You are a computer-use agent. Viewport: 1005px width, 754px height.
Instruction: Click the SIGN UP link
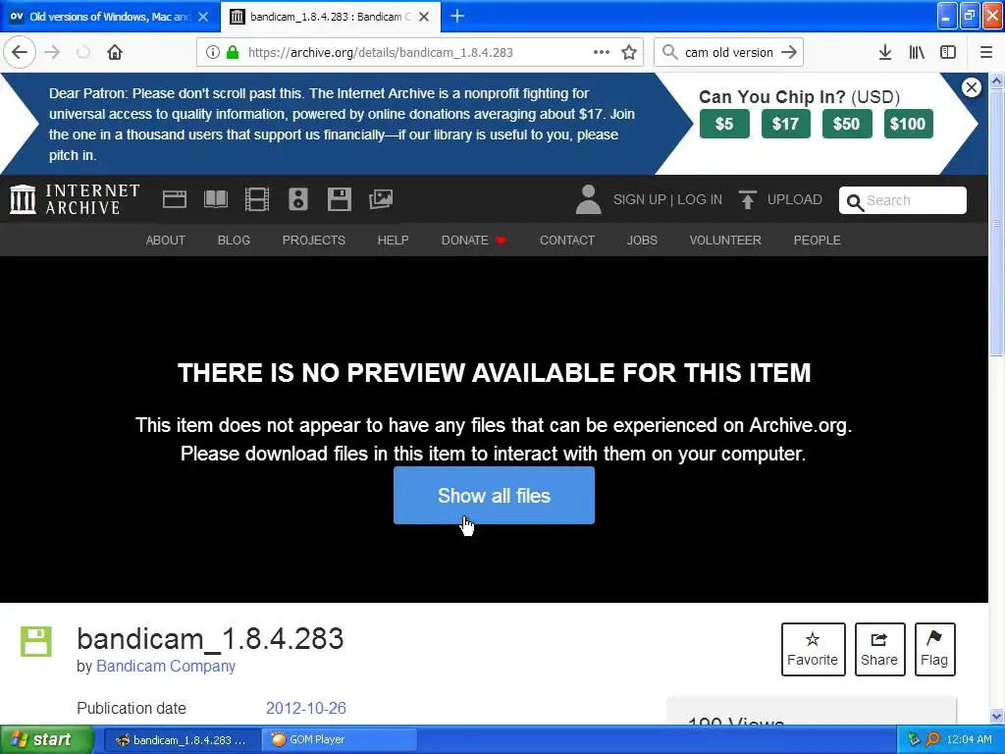click(x=640, y=200)
